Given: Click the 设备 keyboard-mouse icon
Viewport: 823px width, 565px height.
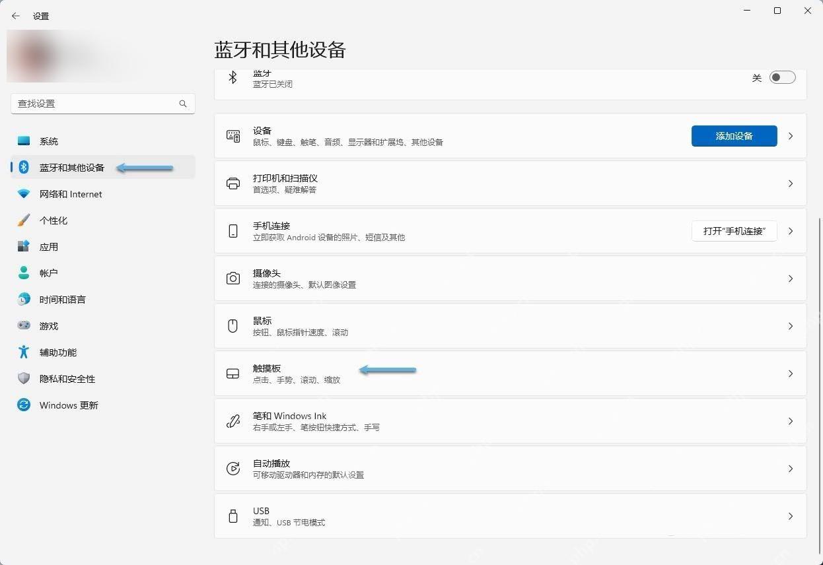Looking at the screenshot, I should [x=233, y=136].
